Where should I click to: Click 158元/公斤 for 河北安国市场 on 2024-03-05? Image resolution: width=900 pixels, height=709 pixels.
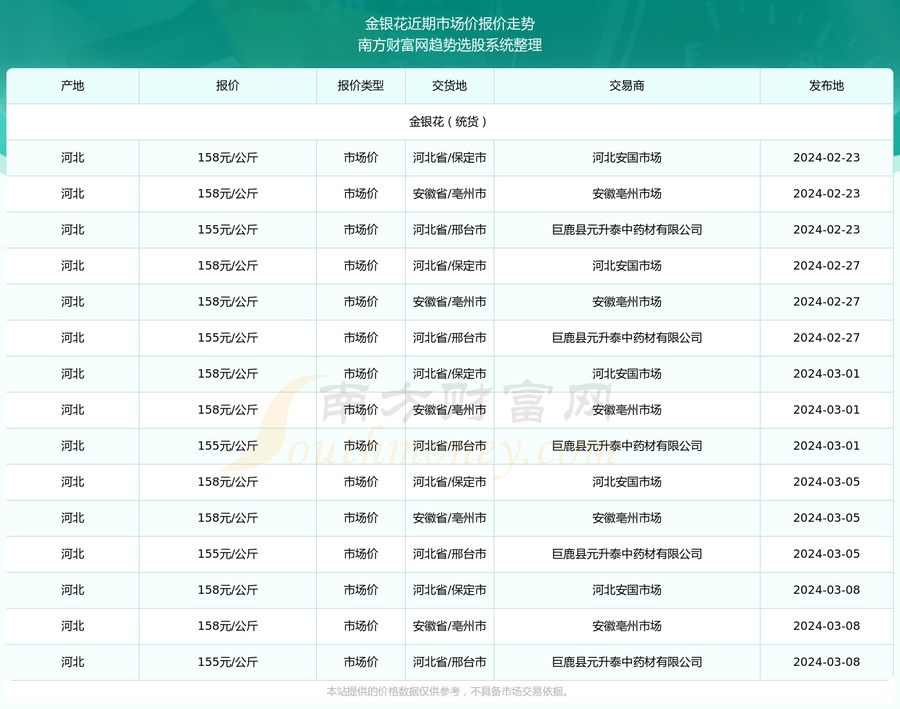[228, 482]
